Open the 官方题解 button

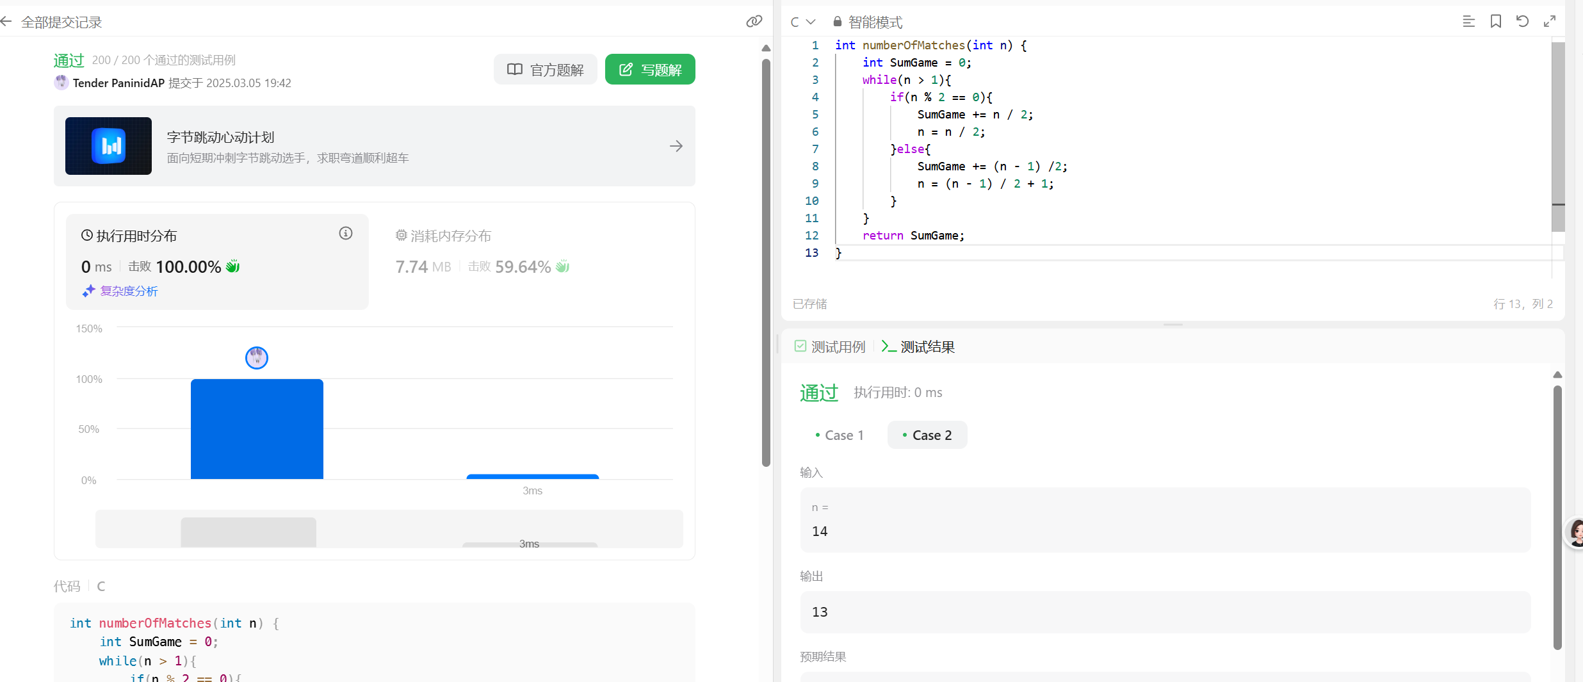[545, 70]
